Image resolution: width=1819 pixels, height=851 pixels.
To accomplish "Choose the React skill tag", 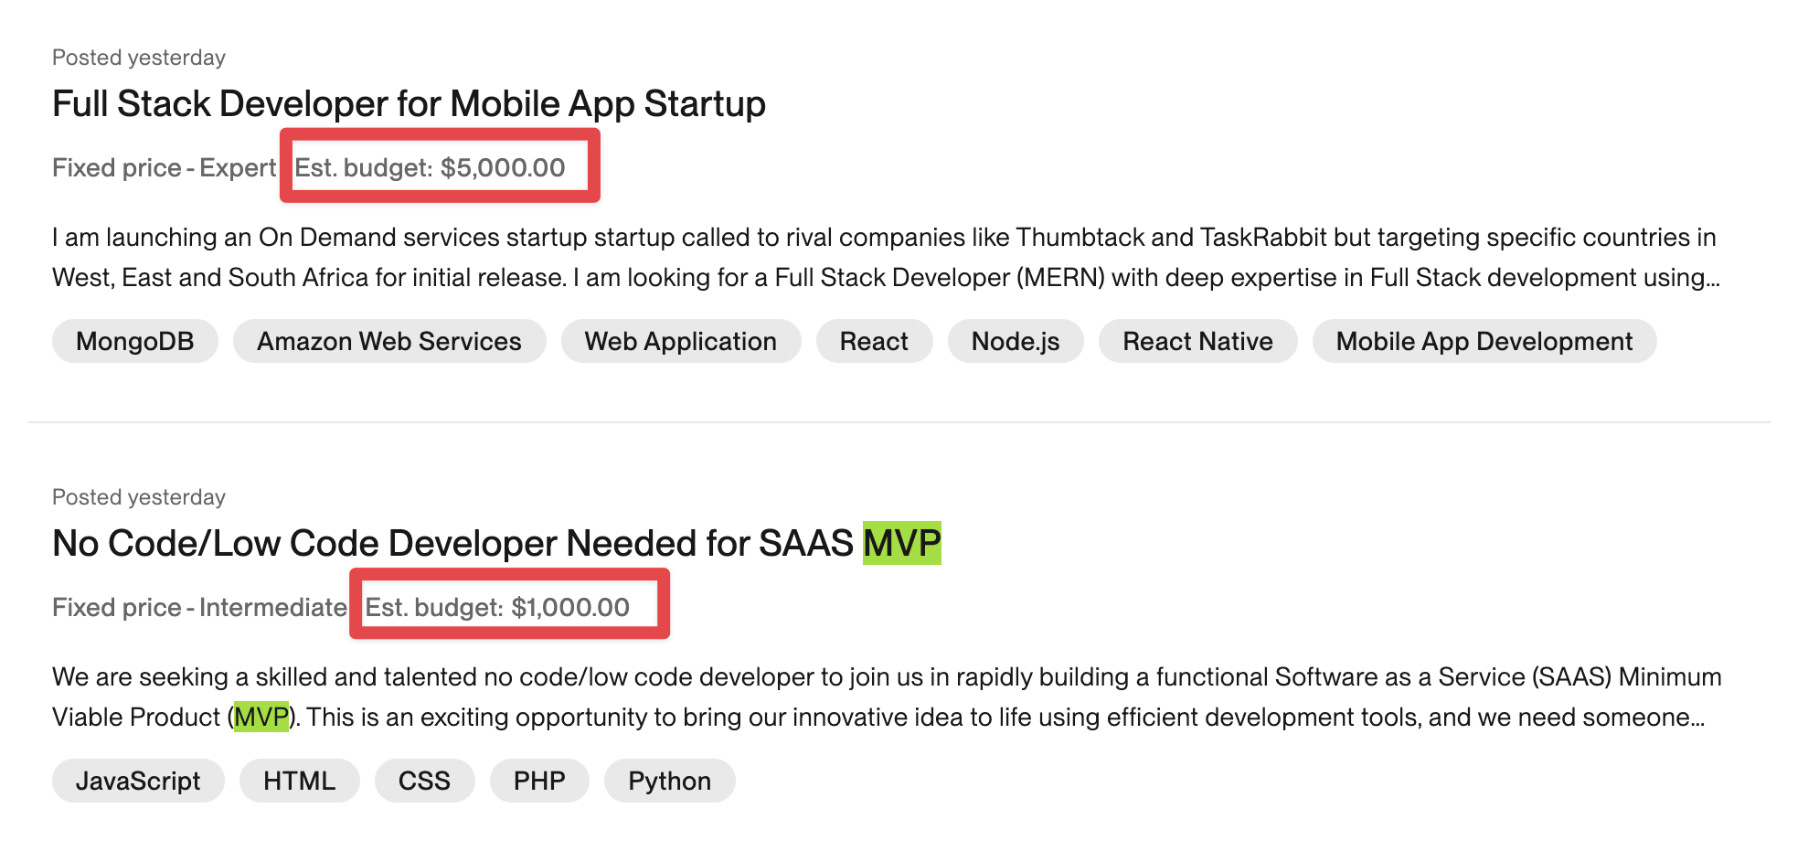I will pos(874,342).
